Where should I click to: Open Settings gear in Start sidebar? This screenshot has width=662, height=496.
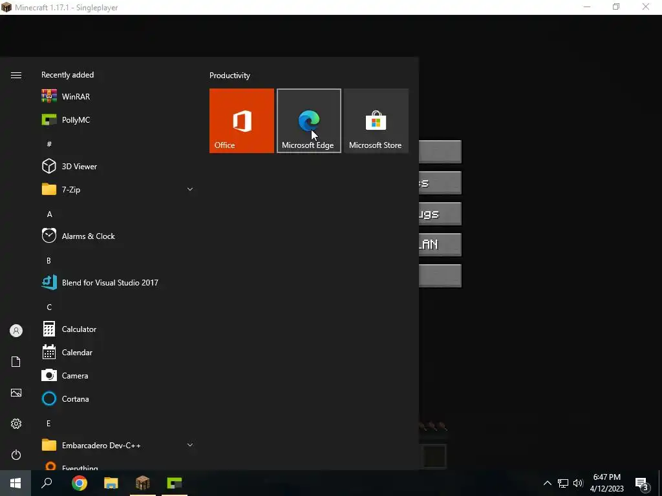point(16,424)
